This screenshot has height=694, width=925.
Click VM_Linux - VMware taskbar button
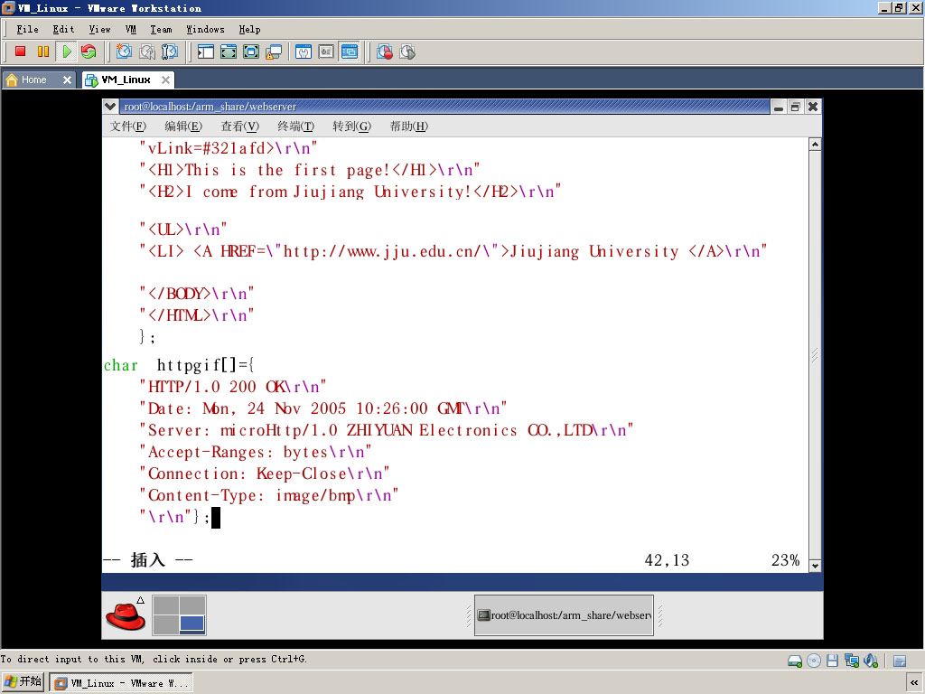(x=121, y=683)
